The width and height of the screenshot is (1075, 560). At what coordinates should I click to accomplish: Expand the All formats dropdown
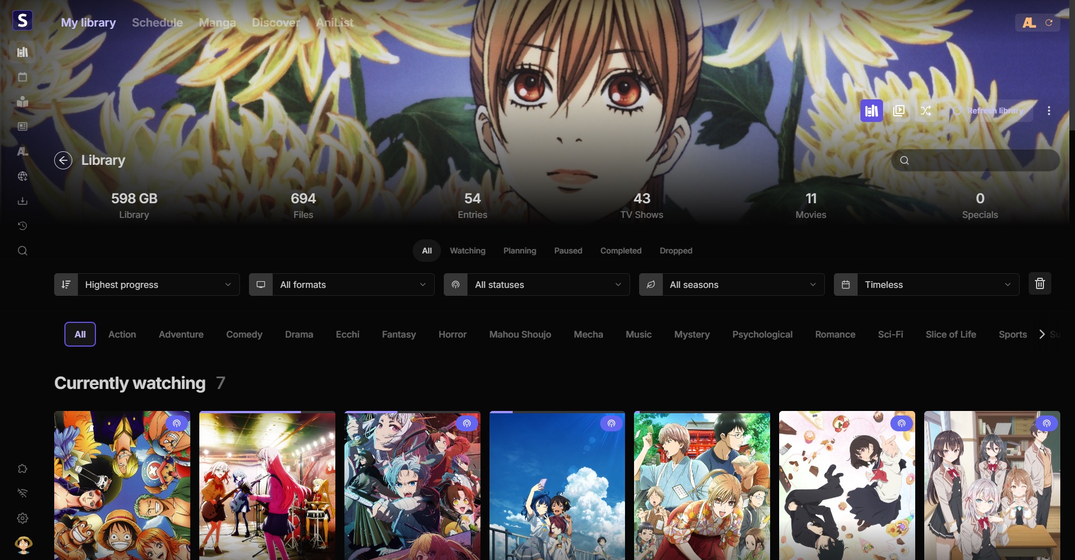click(341, 285)
